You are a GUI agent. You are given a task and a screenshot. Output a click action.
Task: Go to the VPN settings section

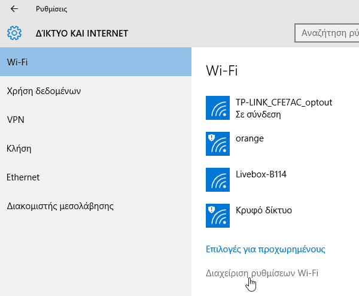(16, 120)
